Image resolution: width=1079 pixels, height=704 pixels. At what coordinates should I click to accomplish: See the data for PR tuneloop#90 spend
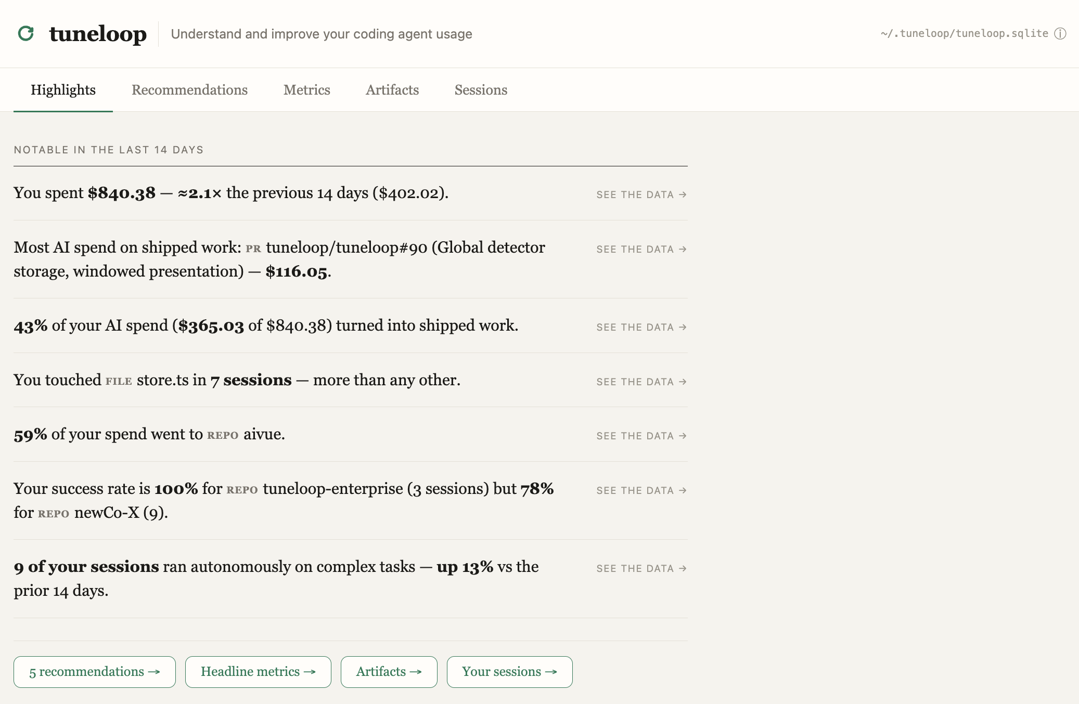point(641,249)
